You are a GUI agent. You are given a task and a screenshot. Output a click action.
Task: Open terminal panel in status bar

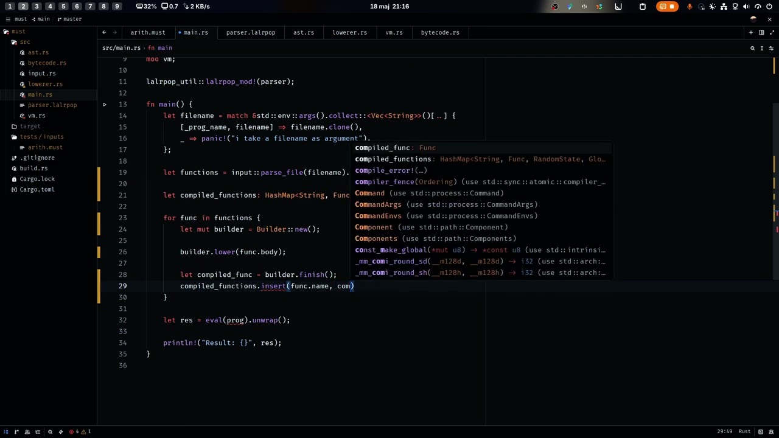tap(761, 432)
